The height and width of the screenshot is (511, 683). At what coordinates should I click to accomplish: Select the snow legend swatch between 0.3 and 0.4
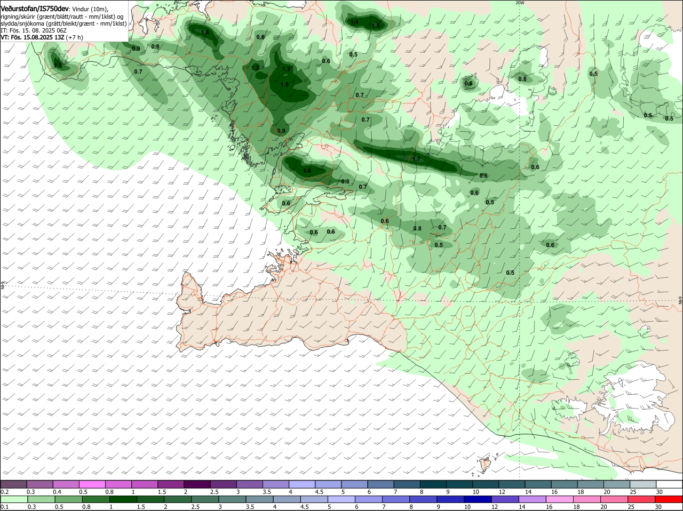point(41,484)
